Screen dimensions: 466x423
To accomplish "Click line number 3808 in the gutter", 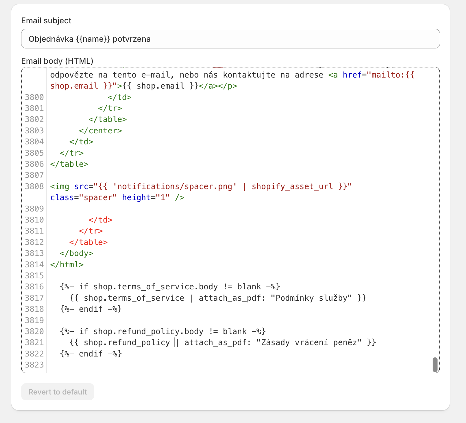I will tap(34, 186).
